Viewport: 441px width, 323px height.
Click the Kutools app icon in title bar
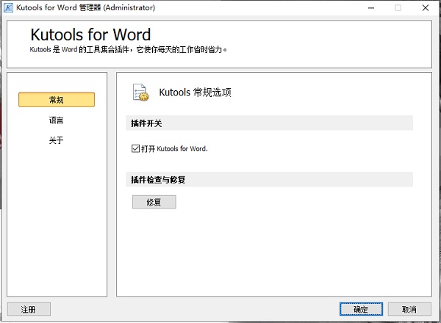tap(8, 7)
